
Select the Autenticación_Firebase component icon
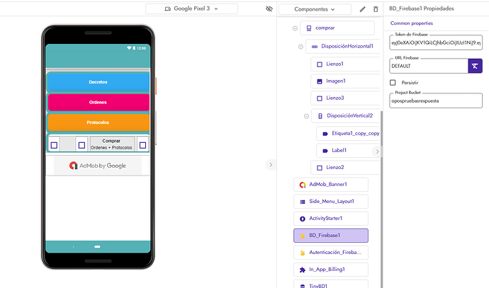(x=303, y=253)
